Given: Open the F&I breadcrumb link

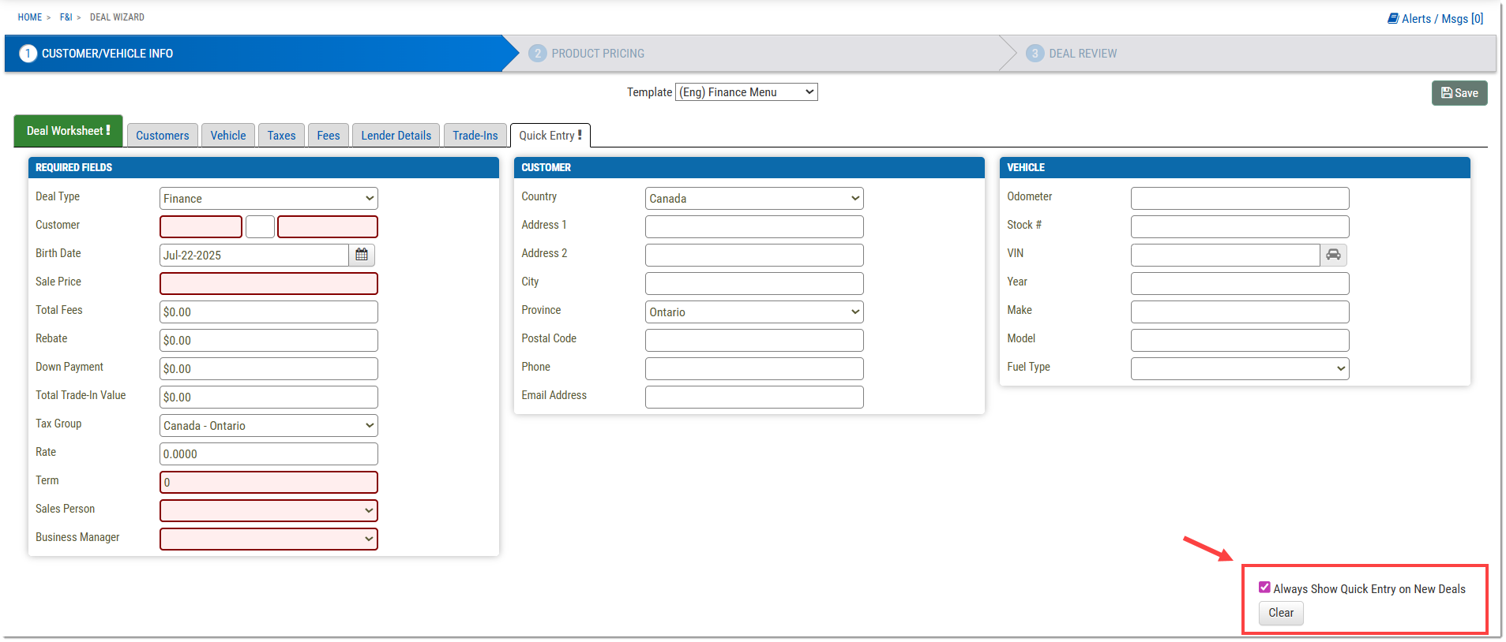Looking at the screenshot, I should click(x=66, y=17).
